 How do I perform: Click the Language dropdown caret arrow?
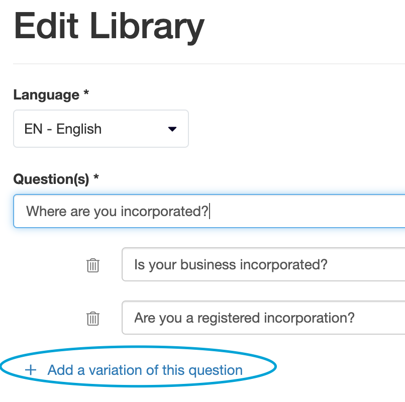[172, 129]
